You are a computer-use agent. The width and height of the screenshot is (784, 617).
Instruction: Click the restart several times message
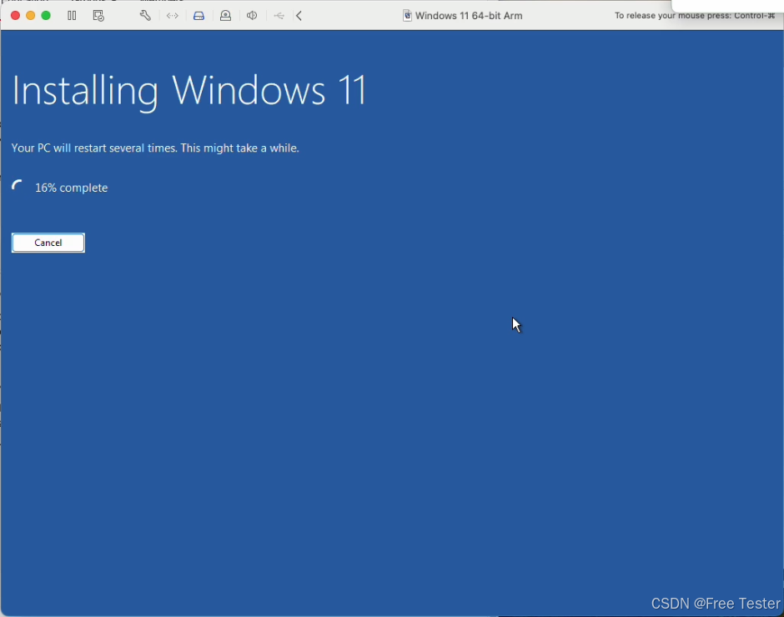pos(155,148)
